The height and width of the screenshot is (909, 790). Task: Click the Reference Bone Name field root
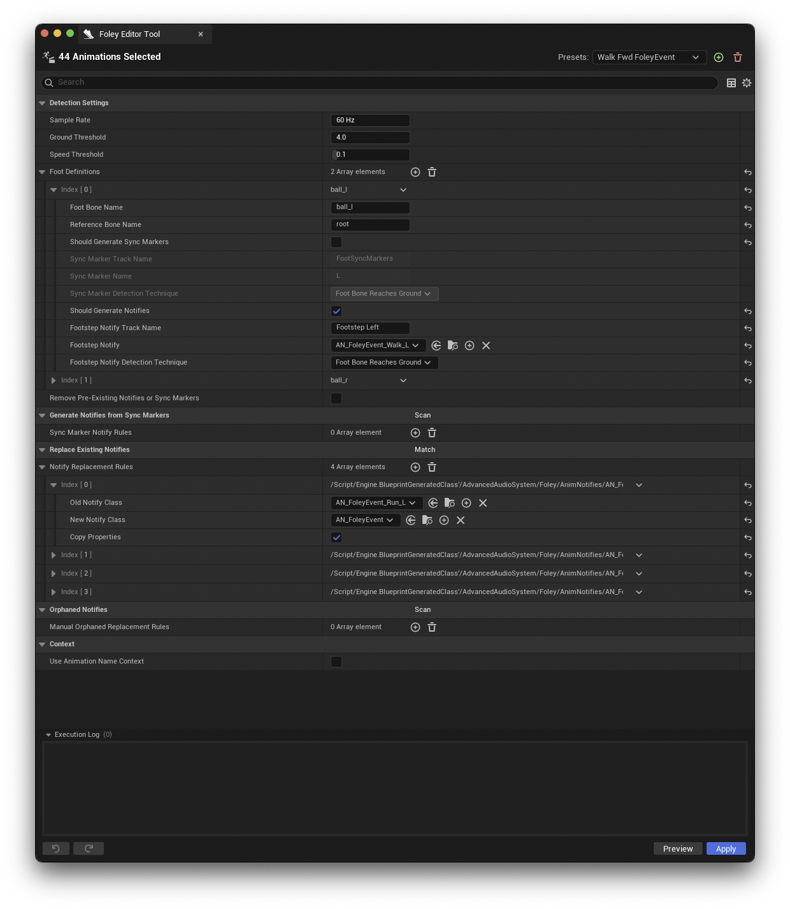point(370,225)
